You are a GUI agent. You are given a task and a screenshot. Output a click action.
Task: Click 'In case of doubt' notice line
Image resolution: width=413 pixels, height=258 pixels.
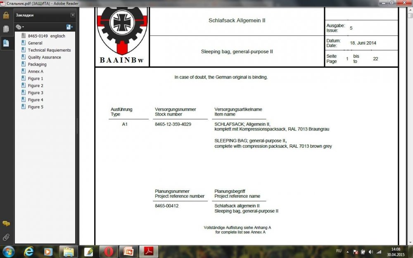tap(221, 77)
